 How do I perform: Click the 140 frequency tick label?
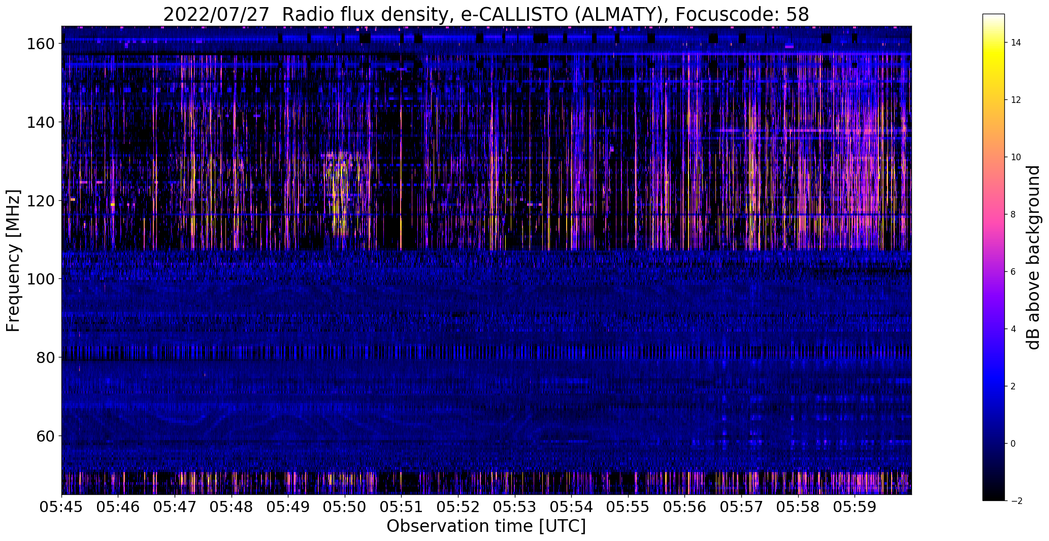[x=40, y=122]
